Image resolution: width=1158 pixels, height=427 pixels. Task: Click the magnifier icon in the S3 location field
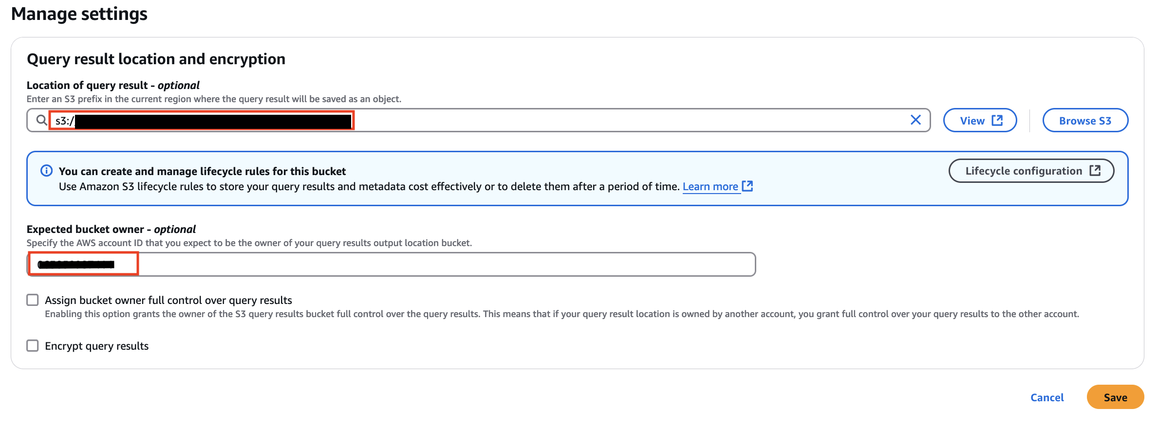pos(42,120)
